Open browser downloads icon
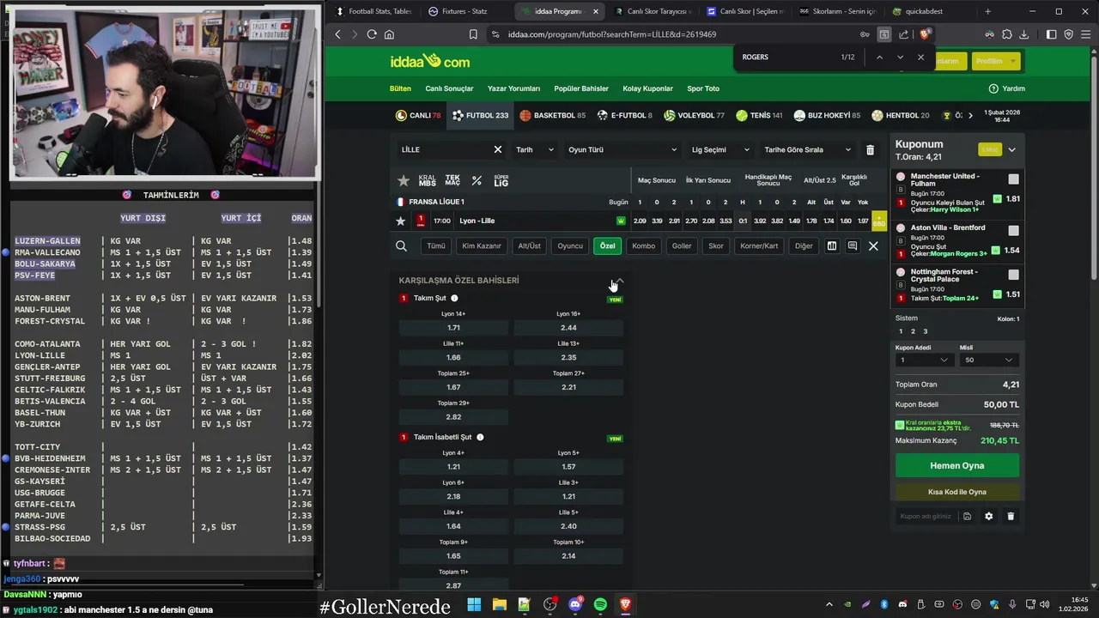The image size is (1099, 618). [1023, 34]
